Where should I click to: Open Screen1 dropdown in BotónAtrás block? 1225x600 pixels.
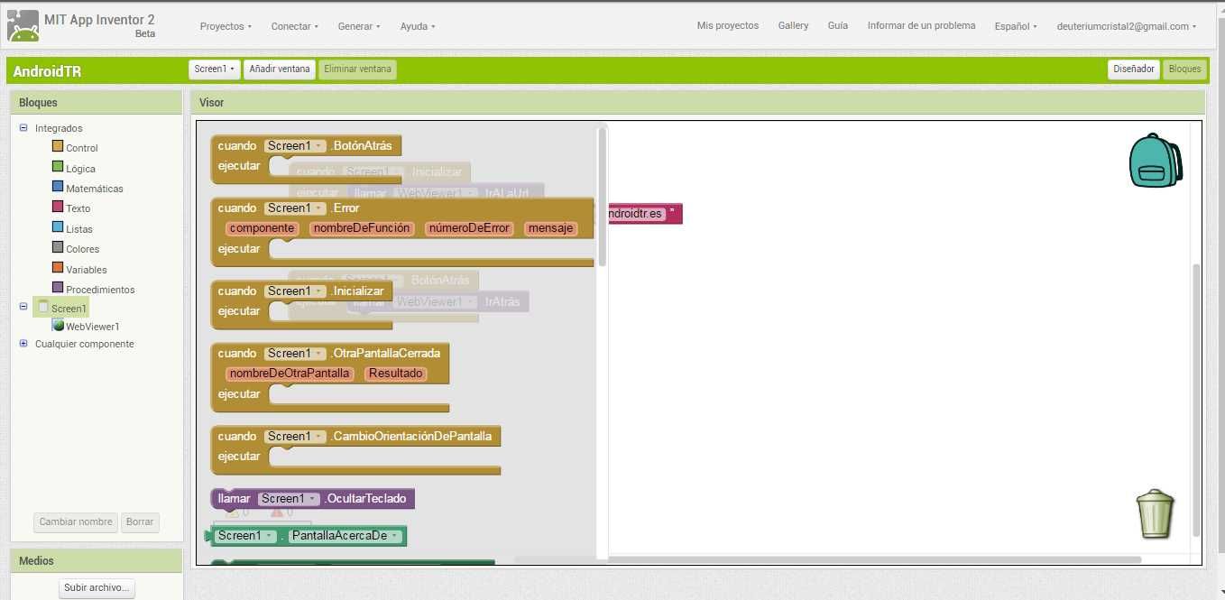point(295,146)
